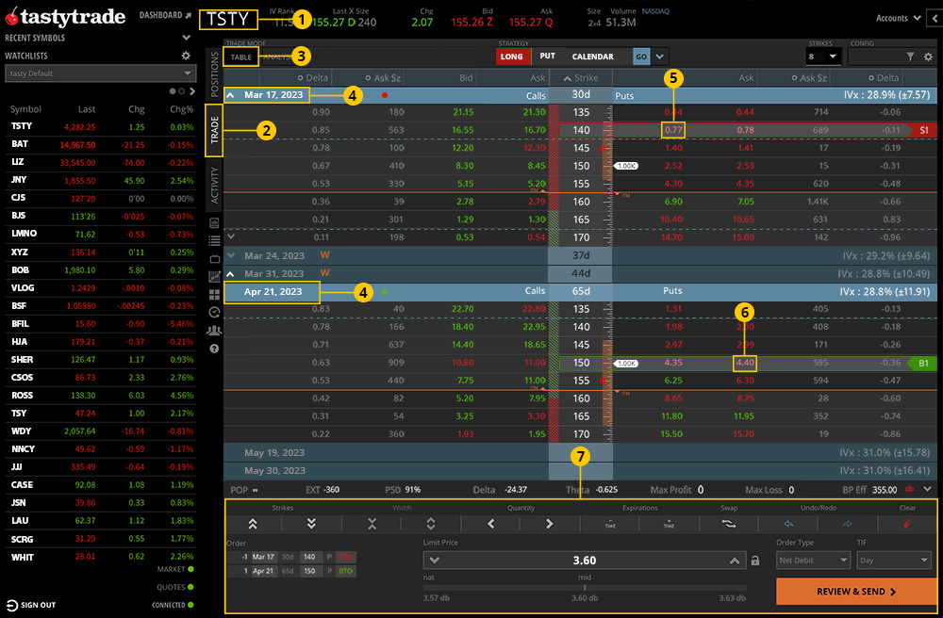943x618 pixels.
Task: Lower limit price with down chevron
Action: click(434, 561)
